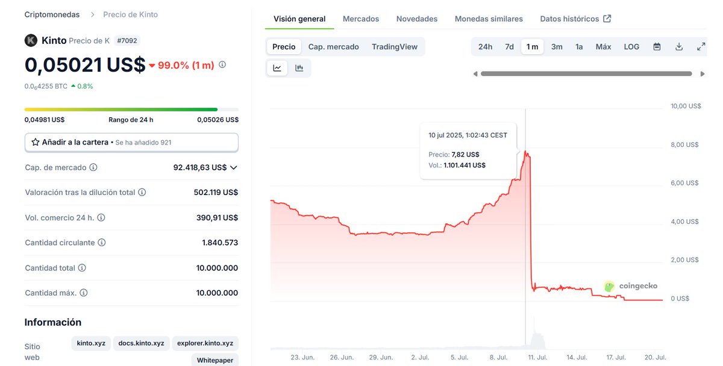Image resolution: width=723 pixels, height=366 pixels.
Task: Open the Datos históricos external tab
Action: (x=575, y=19)
